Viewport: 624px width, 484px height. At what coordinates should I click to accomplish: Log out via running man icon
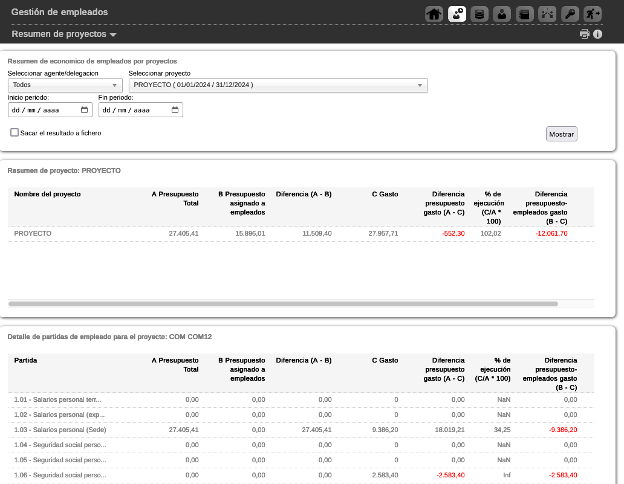coord(593,13)
